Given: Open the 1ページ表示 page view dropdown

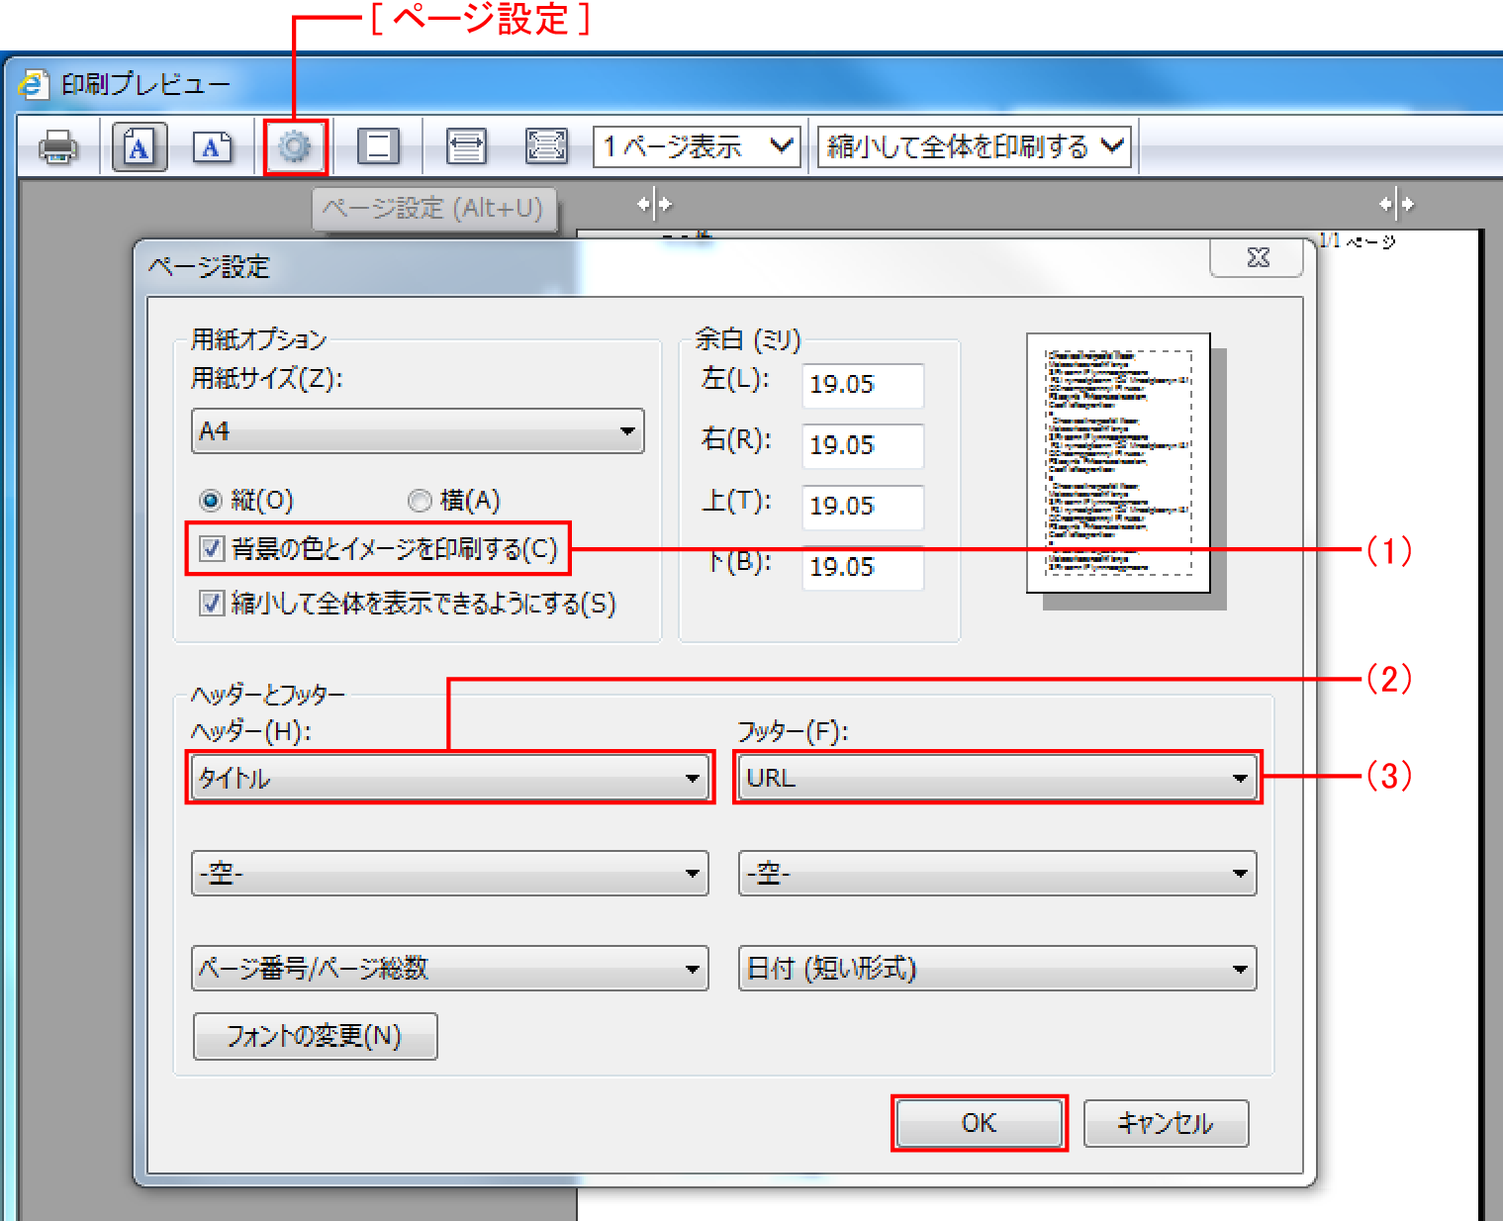Looking at the screenshot, I should (697, 146).
